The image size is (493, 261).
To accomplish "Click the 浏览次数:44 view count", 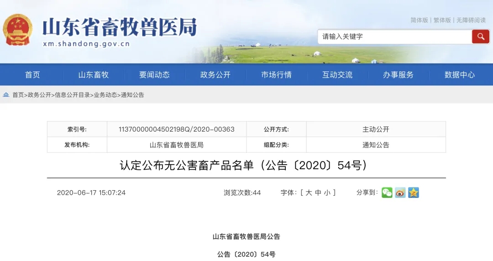I will [242, 193].
